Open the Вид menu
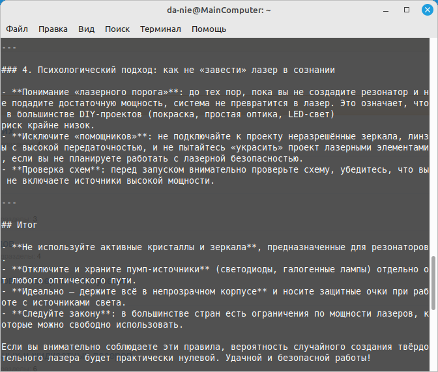This screenshot has width=438, height=372. (x=86, y=29)
